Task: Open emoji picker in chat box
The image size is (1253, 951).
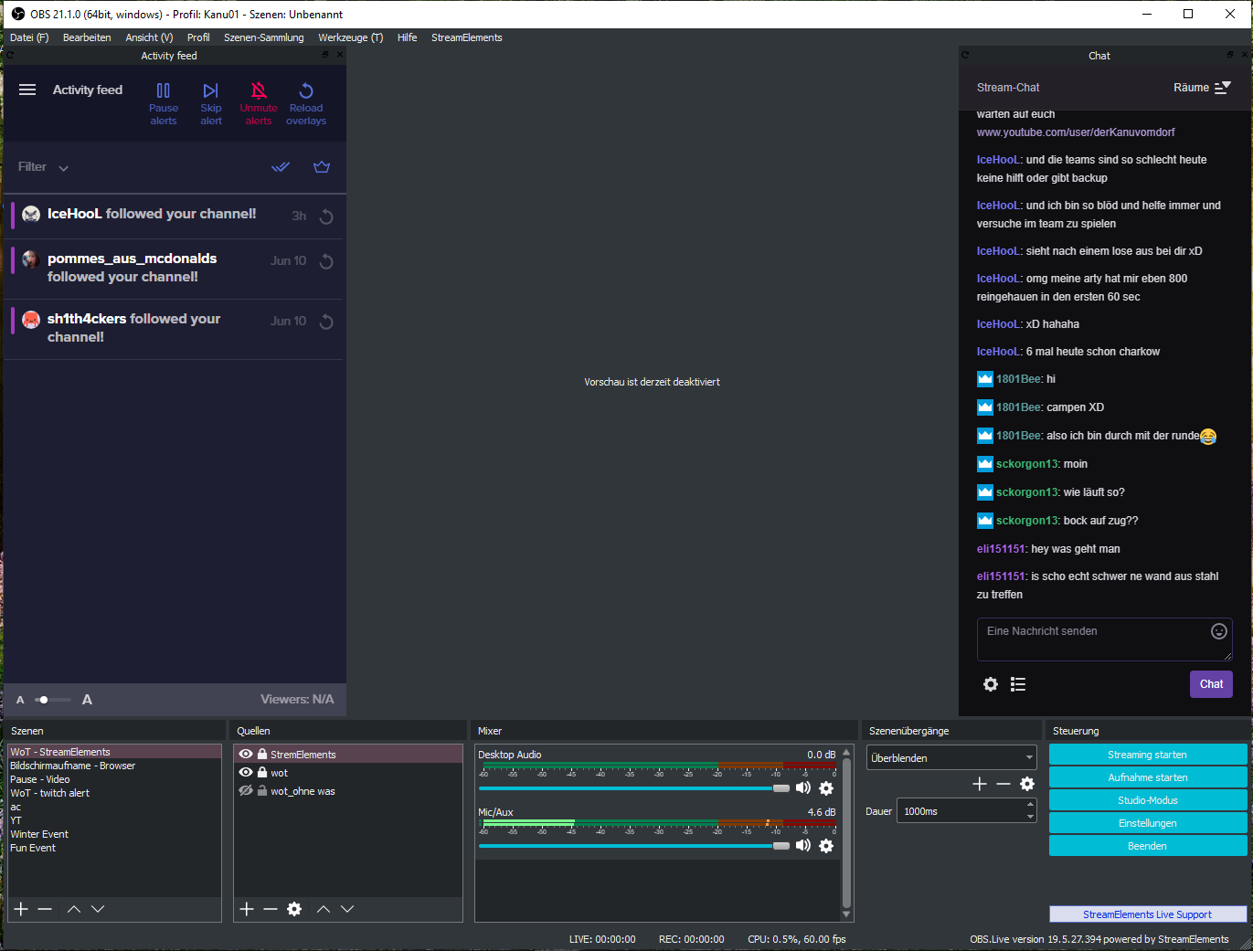Action: [x=1218, y=631]
